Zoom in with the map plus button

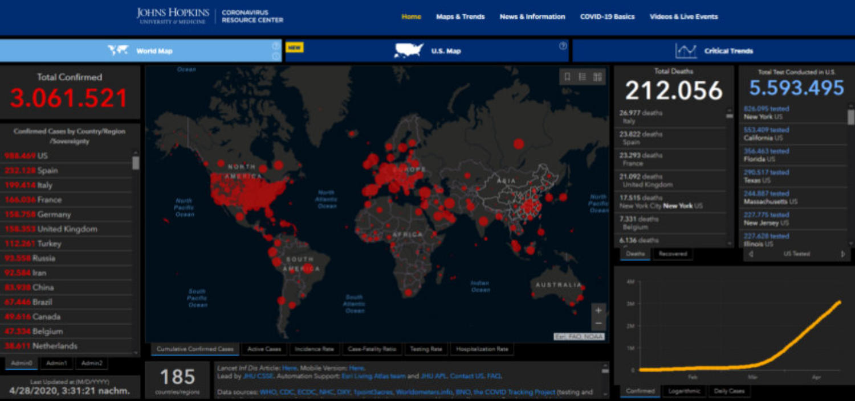tap(598, 311)
